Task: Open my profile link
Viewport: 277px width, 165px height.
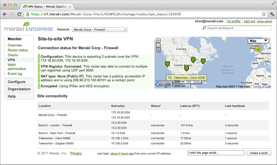Action: [x=233, y=21]
